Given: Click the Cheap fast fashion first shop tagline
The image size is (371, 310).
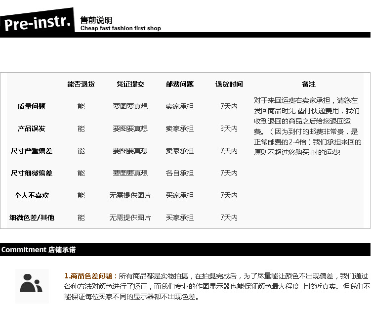Looking at the screenshot, I should tap(121, 29).
